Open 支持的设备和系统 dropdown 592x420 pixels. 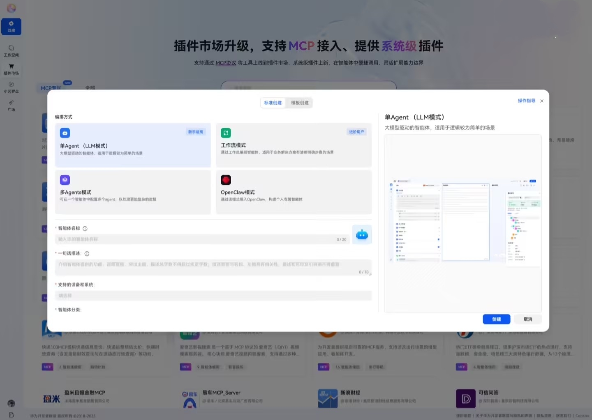click(x=213, y=296)
